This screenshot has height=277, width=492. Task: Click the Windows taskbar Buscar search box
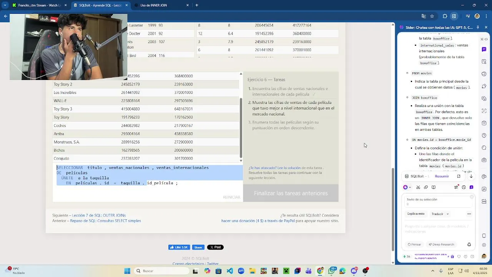tap(162, 271)
